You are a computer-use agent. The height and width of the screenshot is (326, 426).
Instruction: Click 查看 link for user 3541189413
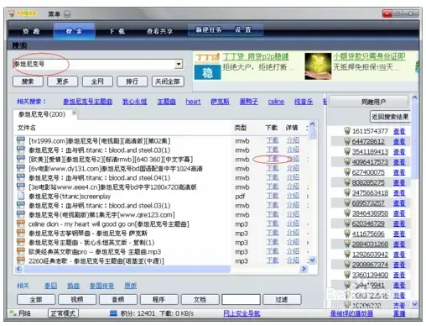[399, 152]
